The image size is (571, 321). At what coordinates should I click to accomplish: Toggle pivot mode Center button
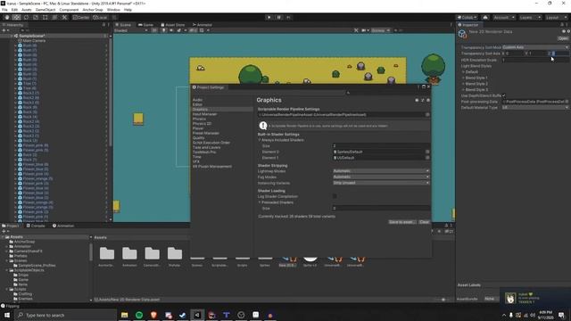(81, 18)
